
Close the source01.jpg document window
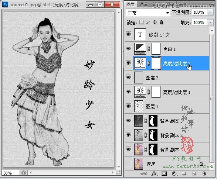[112, 4]
